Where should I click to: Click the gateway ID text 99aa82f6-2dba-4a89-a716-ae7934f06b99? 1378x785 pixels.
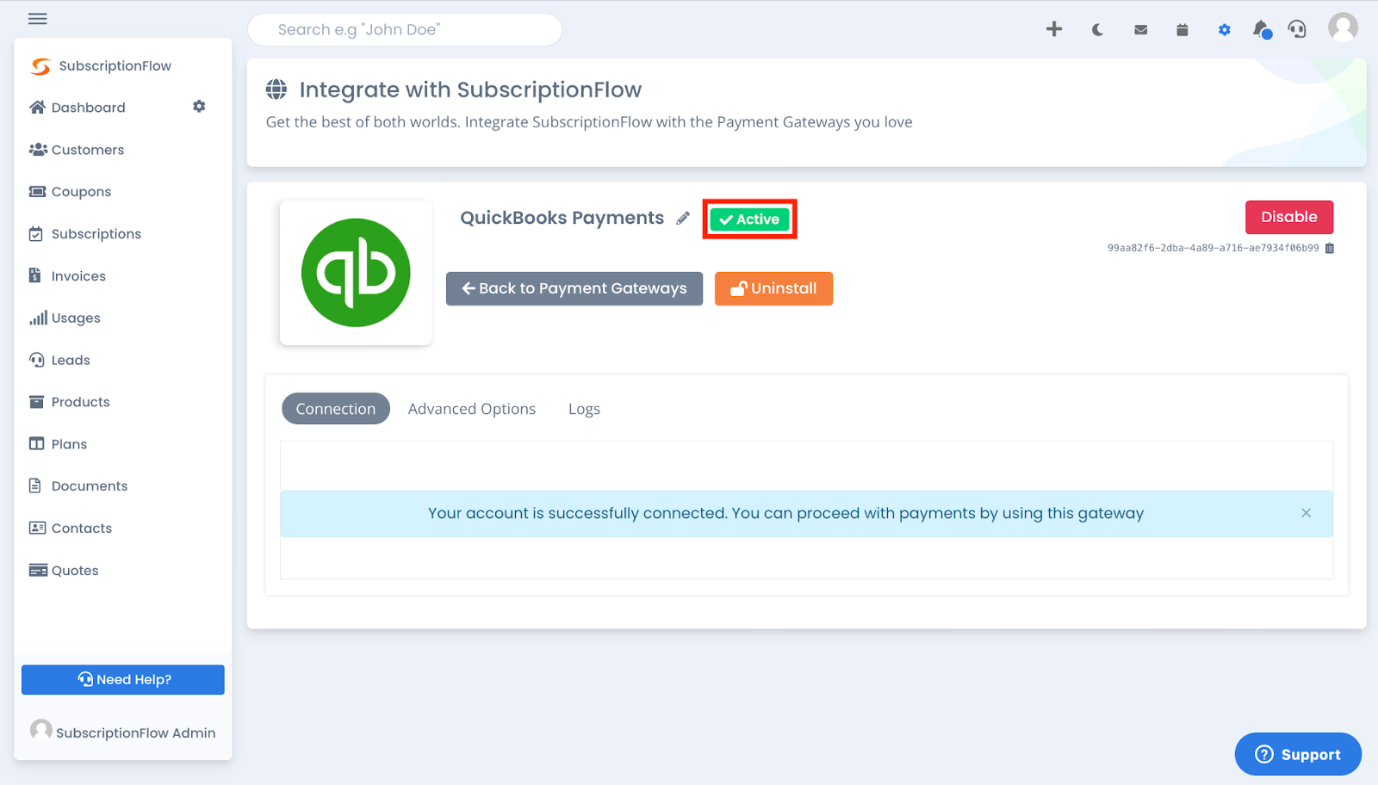(1213, 248)
